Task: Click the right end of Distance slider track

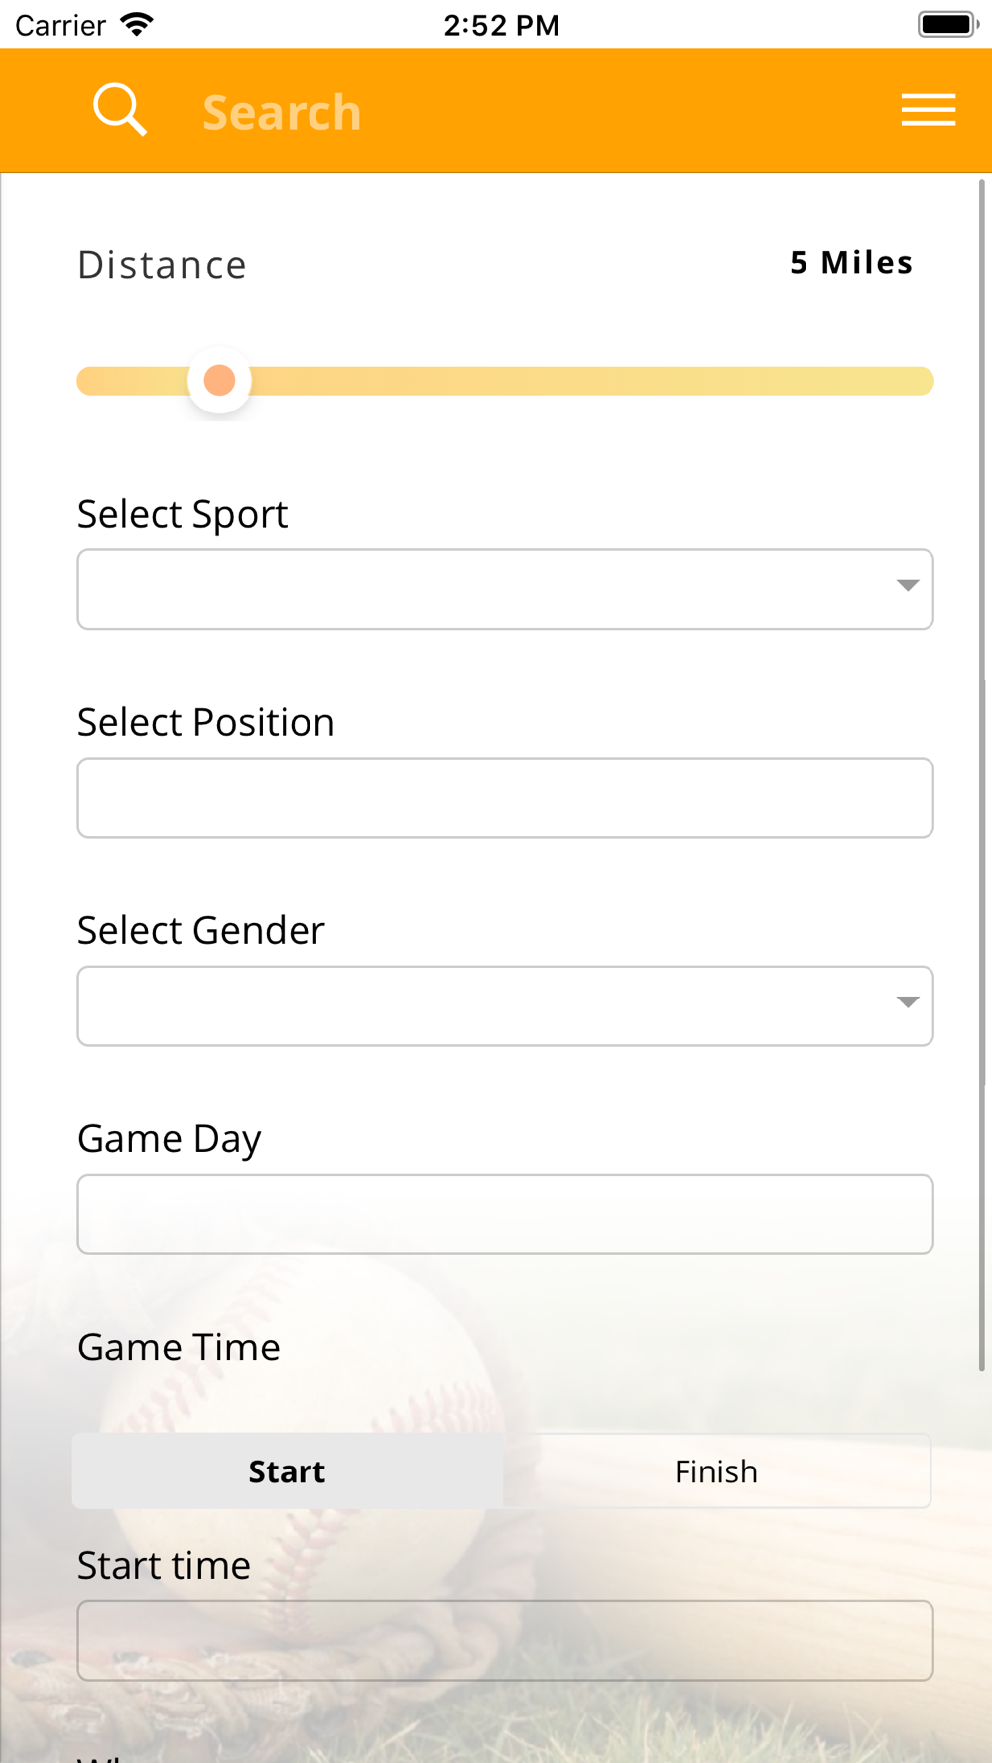Action: (x=918, y=381)
